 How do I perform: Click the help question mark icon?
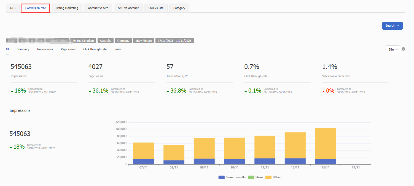403,49
